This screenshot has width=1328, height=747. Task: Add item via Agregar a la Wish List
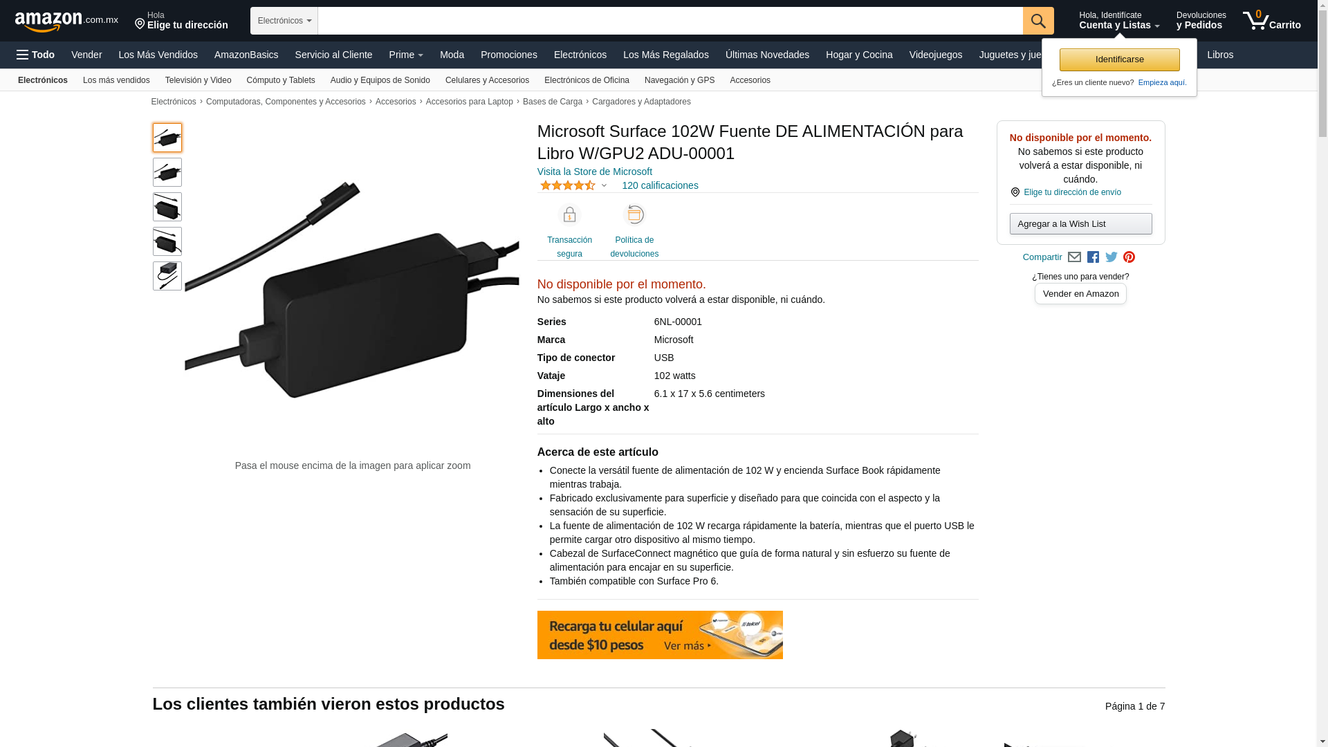(1080, 223)
